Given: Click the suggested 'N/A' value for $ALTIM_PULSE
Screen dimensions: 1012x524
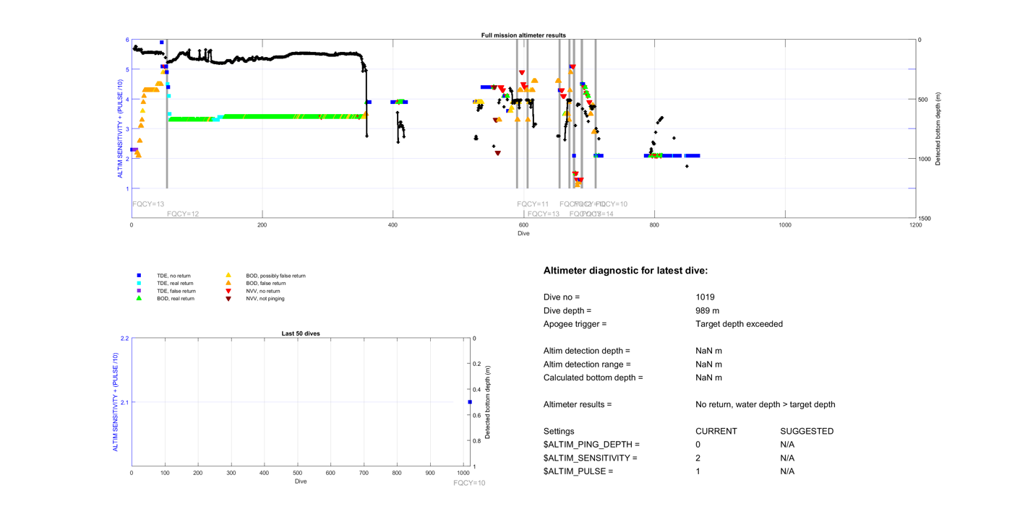Looking at the screenshot, I should coord(787,471).
